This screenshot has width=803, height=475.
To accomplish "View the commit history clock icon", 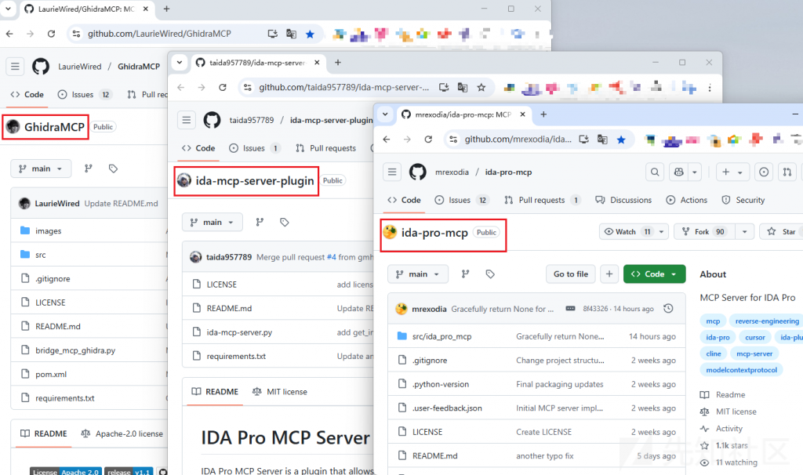I will point(668,309).
